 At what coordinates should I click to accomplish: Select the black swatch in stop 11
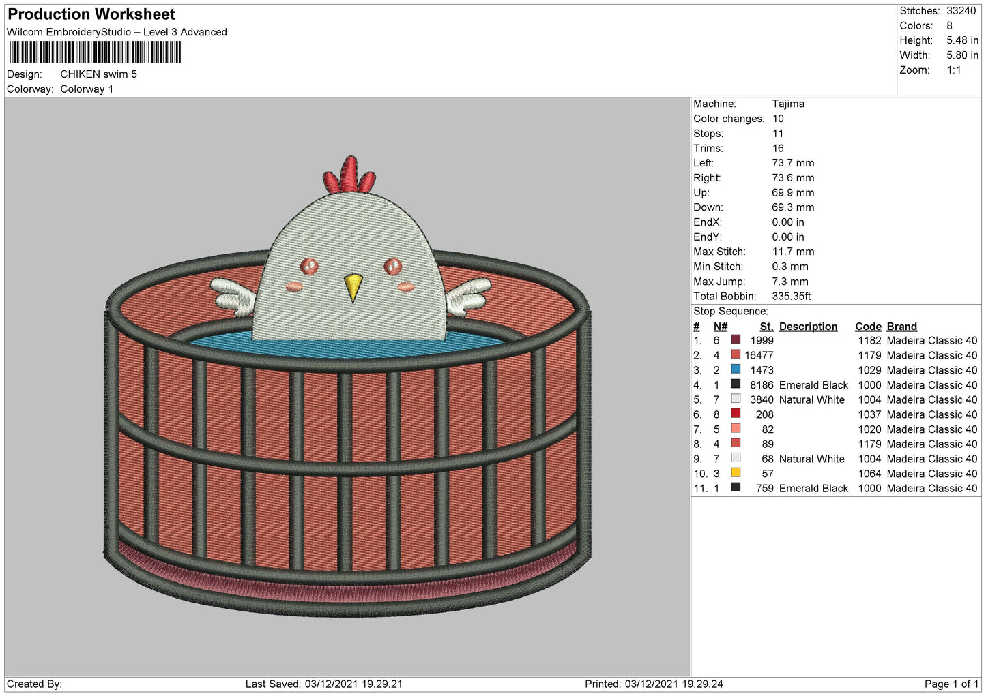click(736, 488)
